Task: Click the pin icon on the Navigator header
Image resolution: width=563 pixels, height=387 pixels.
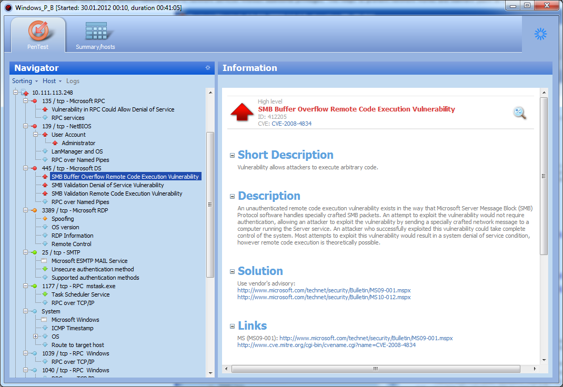Action: pos(207,67)
